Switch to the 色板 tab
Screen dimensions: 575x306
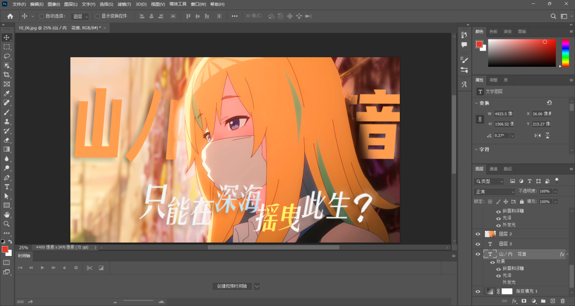coord(493,31)
